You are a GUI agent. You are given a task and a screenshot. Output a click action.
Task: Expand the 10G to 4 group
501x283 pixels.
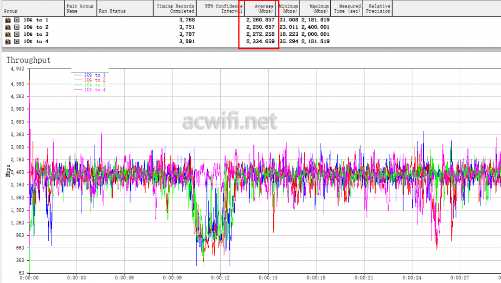pyautogui.click(x=17, y=42)
